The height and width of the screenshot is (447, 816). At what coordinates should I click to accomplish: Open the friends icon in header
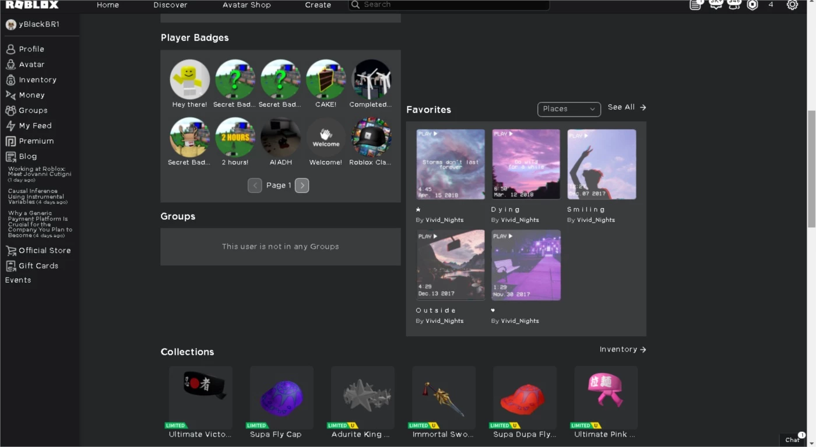734,5
